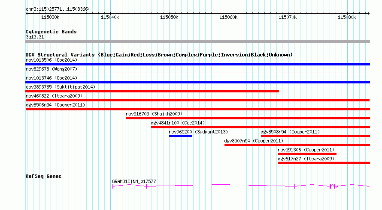The image size is (382, 210).
Task: Open variant label nsv516703 (Shaikh2009)
Action: point(154,114)
